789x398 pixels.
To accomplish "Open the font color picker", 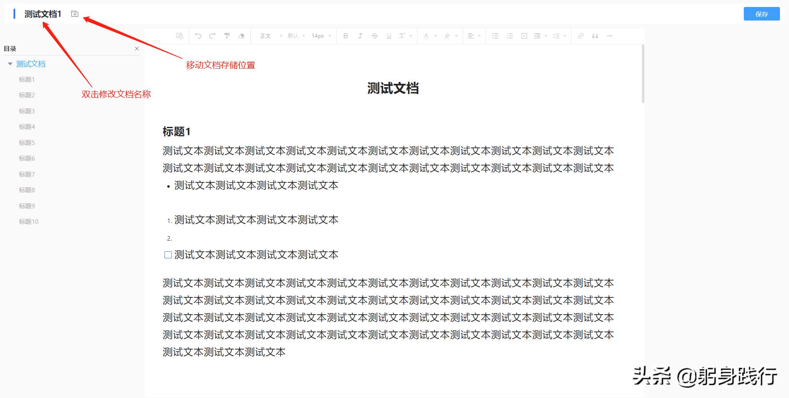I will (426, 36).
